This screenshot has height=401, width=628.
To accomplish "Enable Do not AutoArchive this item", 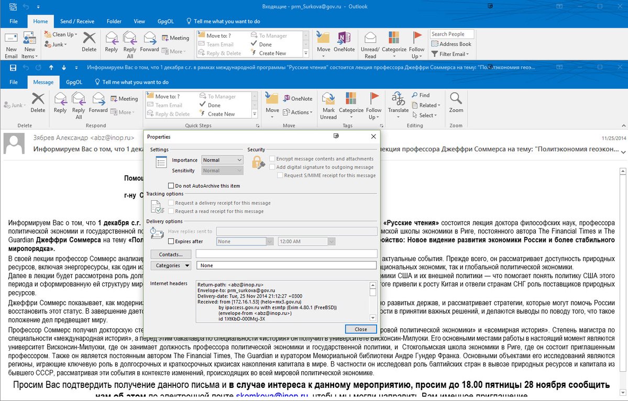I will (171, 186).
